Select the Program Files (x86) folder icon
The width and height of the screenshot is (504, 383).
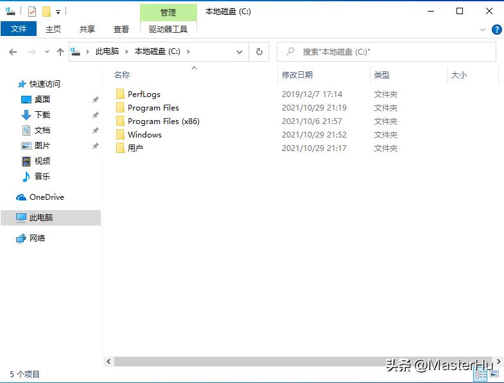[120, 121]
